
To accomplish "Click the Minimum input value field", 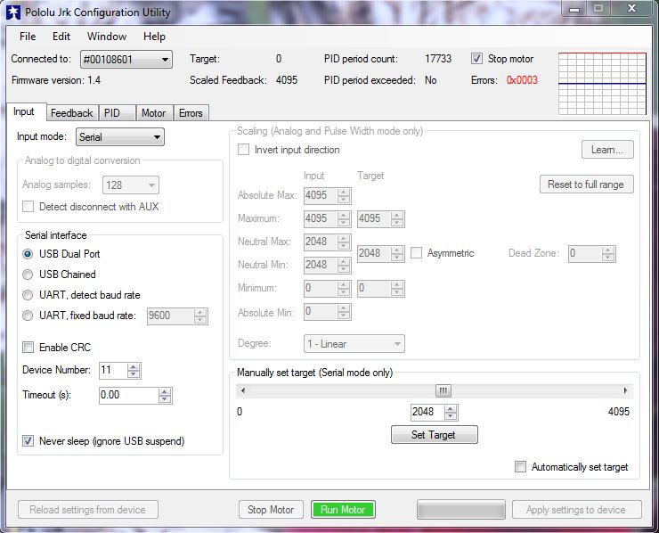I will [x=321, y=288].
